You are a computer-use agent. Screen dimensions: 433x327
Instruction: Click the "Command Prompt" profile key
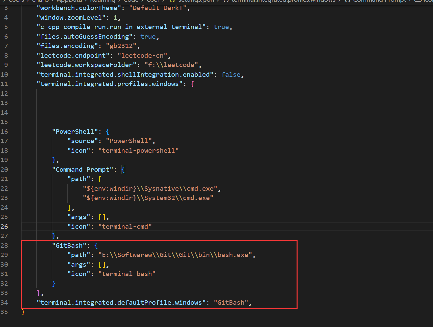pos(83,170)
